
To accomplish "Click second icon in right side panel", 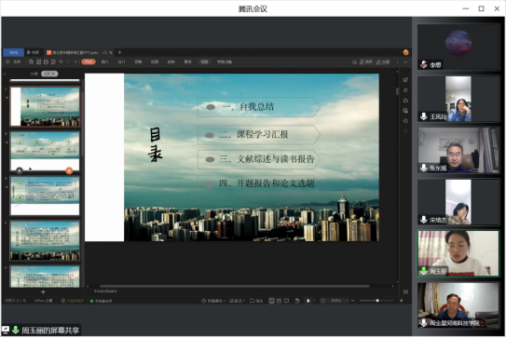I will [405, 90].
